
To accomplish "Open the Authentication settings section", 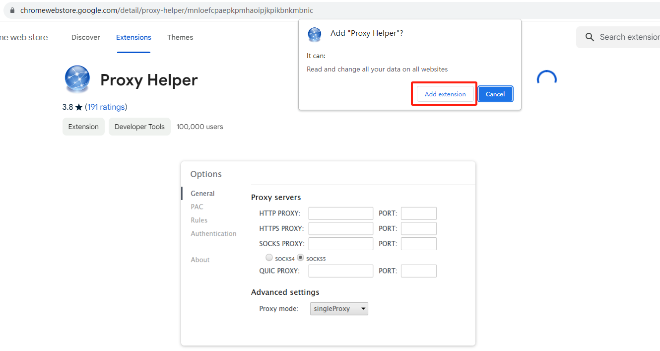I will point(213,233).
